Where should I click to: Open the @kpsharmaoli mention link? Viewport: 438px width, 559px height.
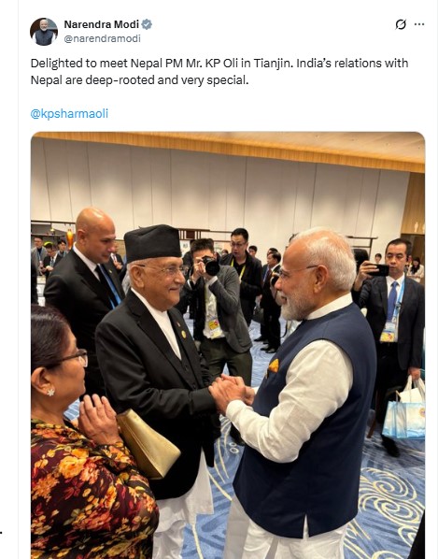[x=69, y=114]
